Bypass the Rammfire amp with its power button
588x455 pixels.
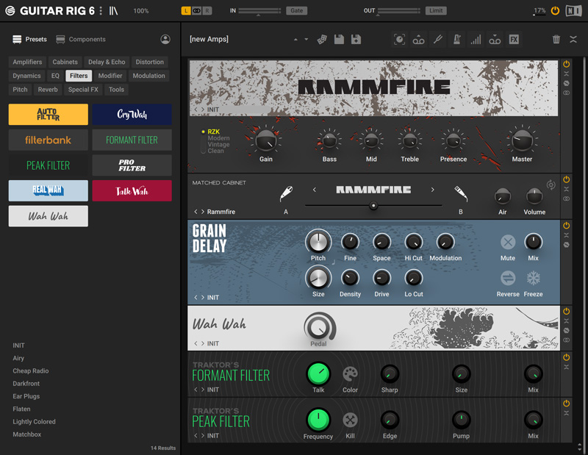pos(566,64)
